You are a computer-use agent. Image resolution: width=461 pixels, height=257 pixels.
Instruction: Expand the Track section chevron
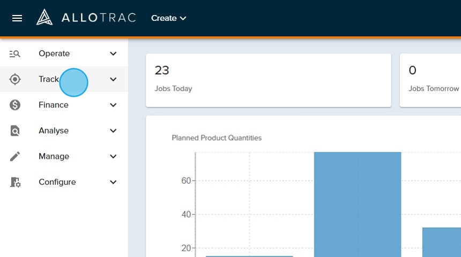coord(113,79)
